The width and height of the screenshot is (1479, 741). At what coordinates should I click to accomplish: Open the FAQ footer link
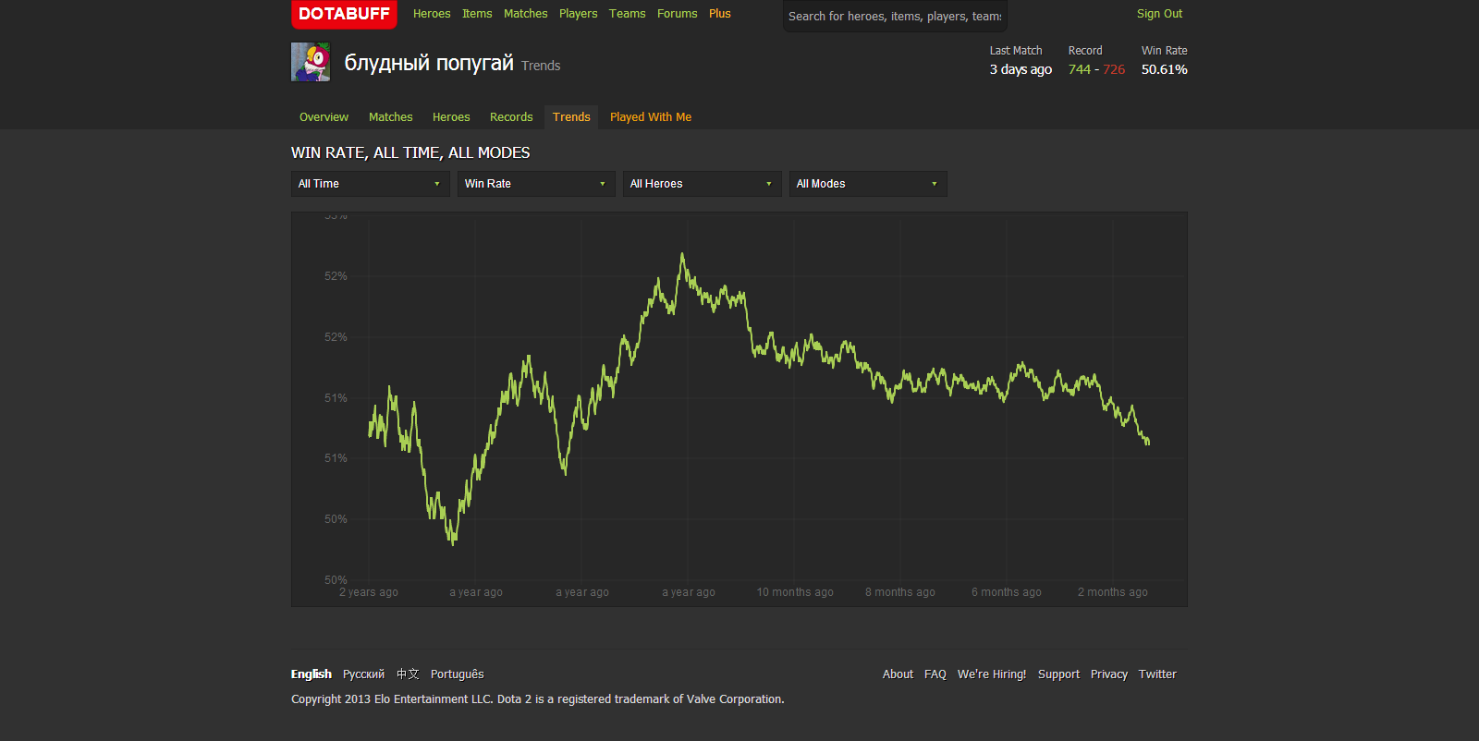coord(935,674)
